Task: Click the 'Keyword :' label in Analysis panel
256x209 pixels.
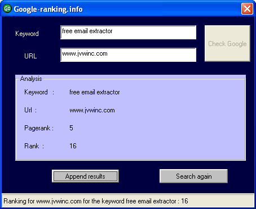Action: (x=39, y=92)
